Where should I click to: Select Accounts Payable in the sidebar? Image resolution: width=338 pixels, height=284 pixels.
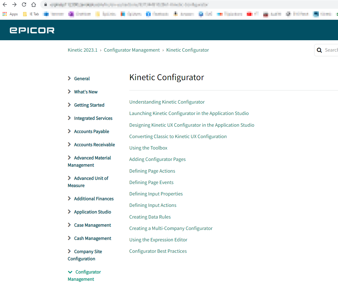pyautogui.click(x=92, y=131)
